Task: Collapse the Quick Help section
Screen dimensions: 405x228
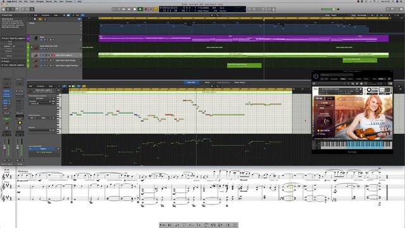Action: [x=3, y=15]
